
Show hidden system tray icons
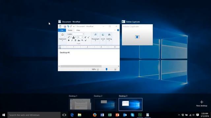(179, 115)
